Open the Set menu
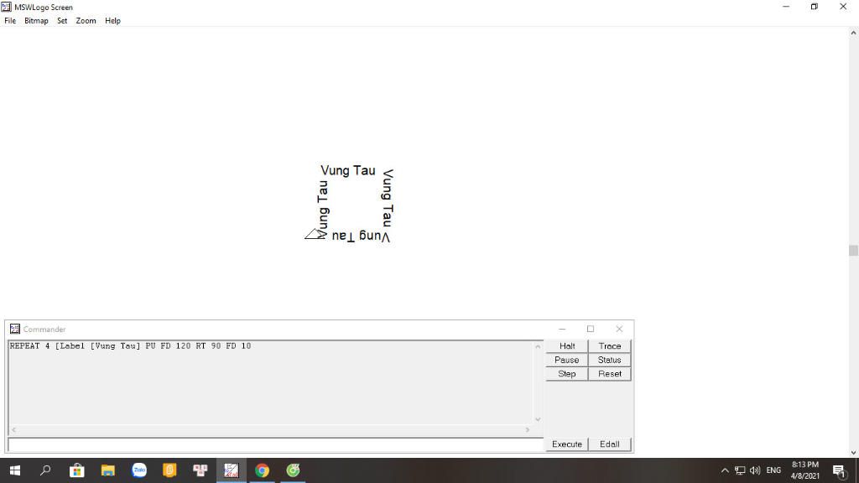 pos(62,21)
